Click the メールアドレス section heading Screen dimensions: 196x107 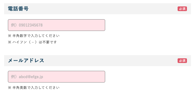tap(26, 61)
